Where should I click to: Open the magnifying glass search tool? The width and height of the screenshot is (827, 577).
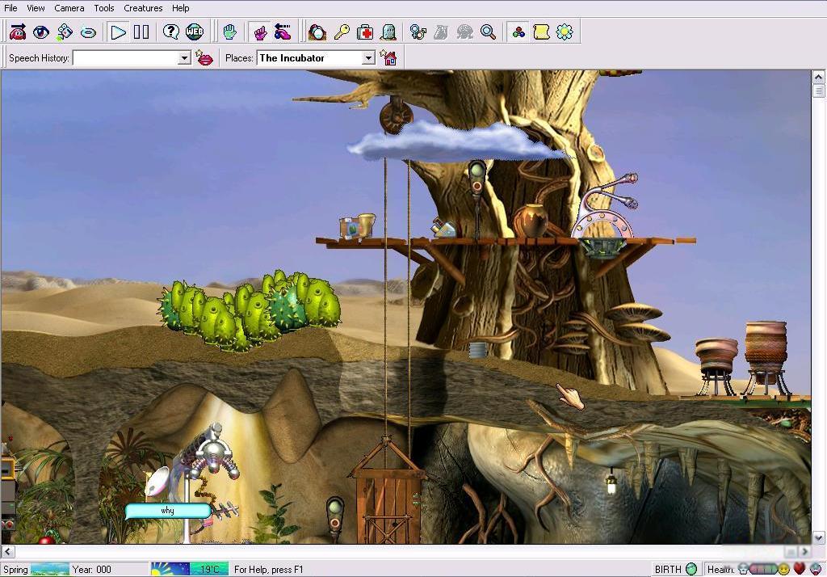pyautogui.click(x=488, y=32)
